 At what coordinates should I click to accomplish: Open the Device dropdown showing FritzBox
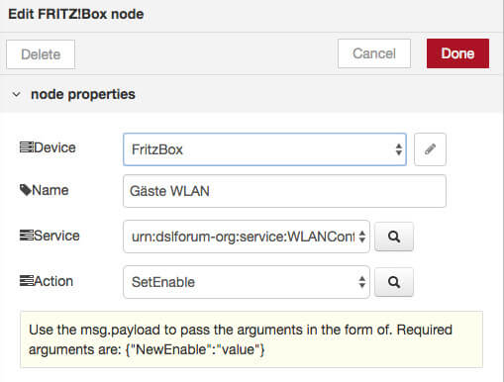tap(264, 149)
